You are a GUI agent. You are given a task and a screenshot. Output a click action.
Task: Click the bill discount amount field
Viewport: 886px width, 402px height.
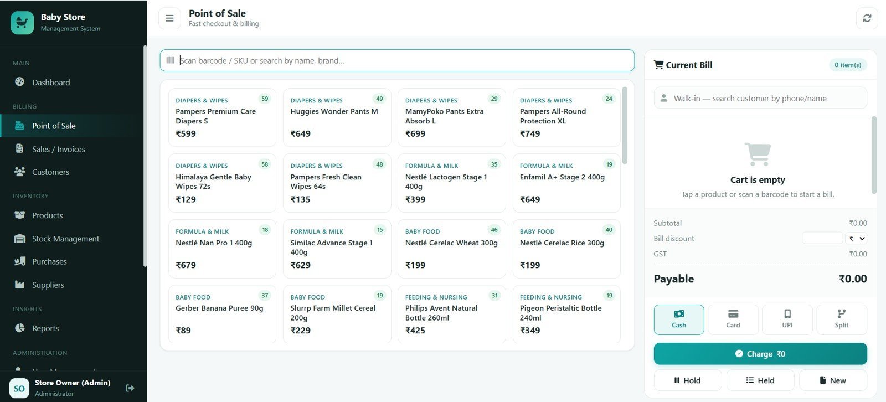pos(822,238)
